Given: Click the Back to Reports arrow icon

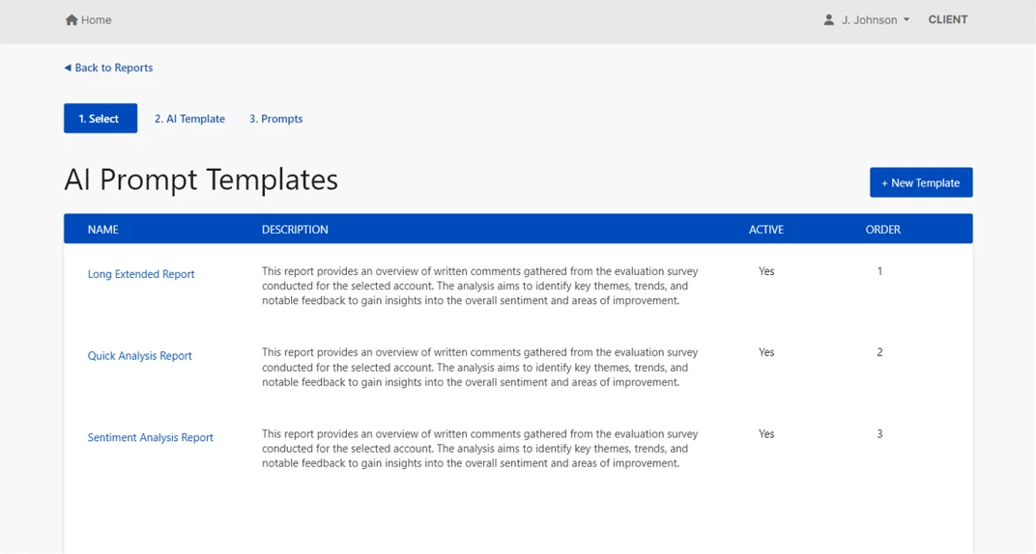Looking at the screenshot, I should pos(68,69).
